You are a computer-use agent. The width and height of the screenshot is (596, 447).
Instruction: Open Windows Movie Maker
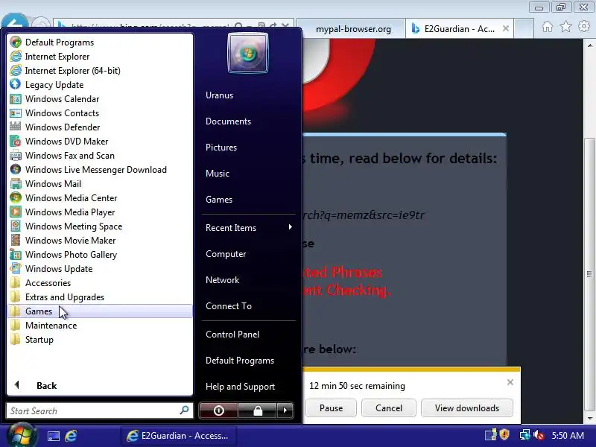100,240
